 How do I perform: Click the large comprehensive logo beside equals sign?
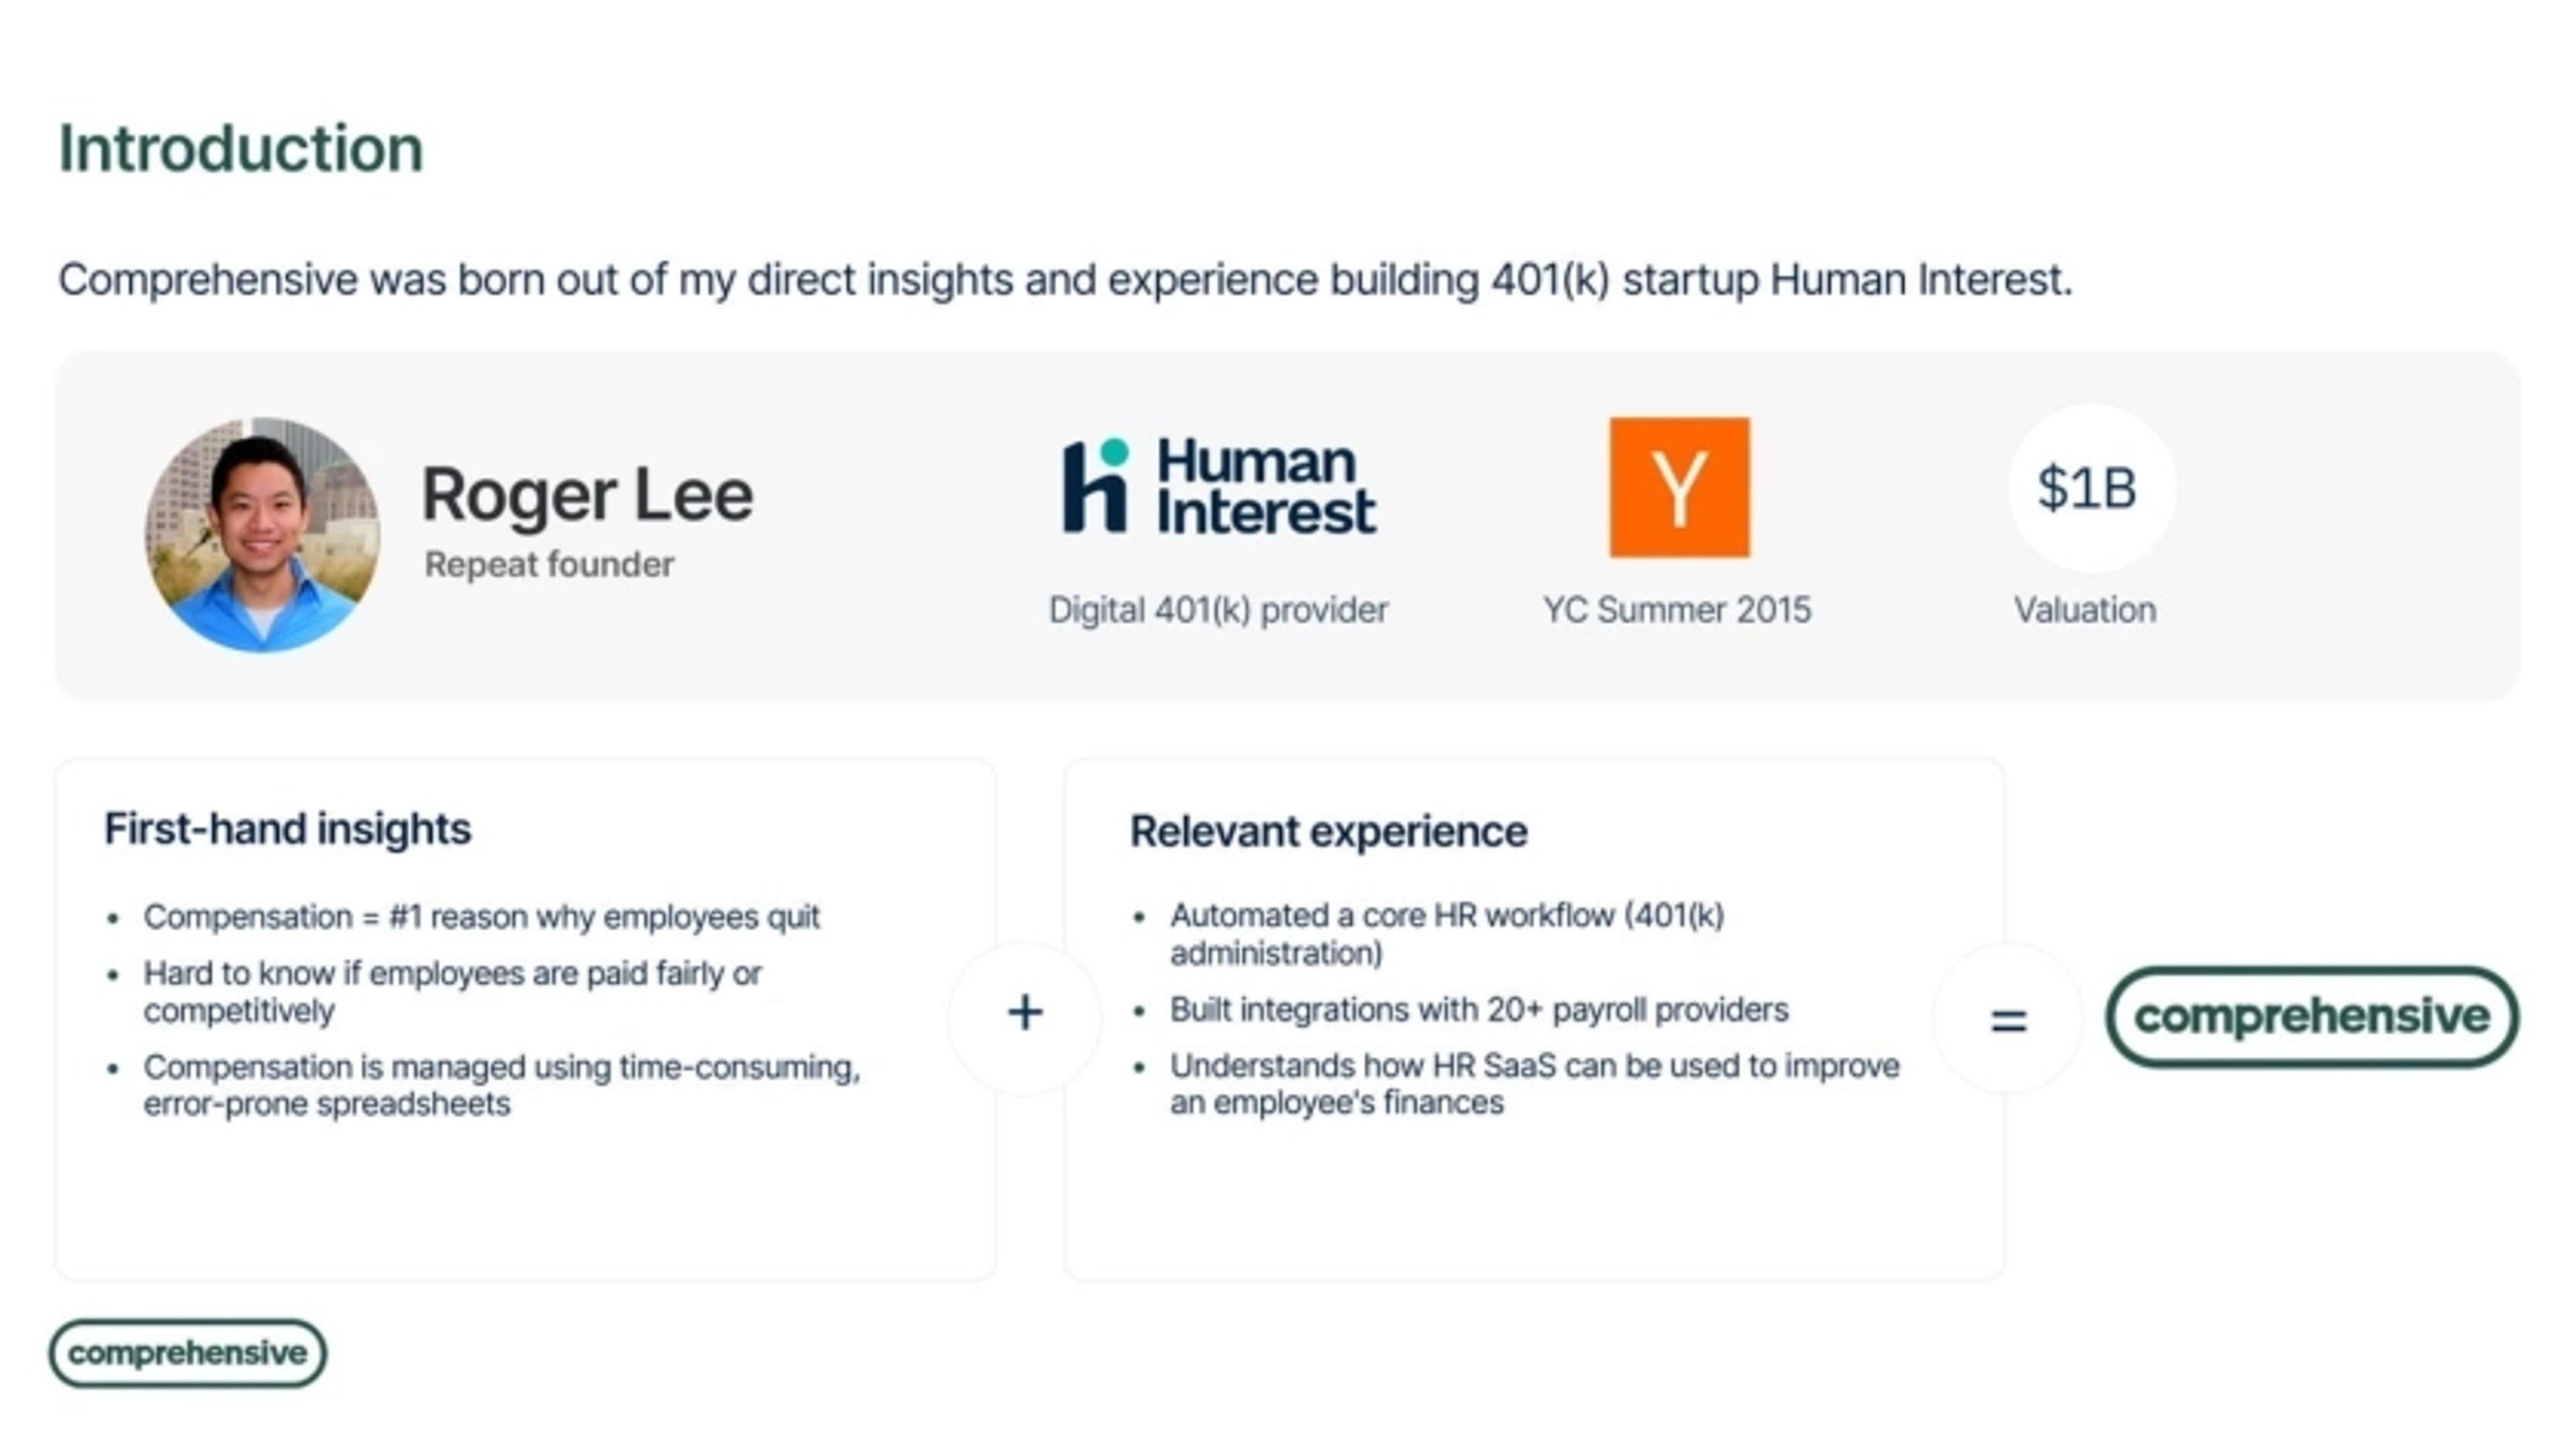tap(2311, 1017)
